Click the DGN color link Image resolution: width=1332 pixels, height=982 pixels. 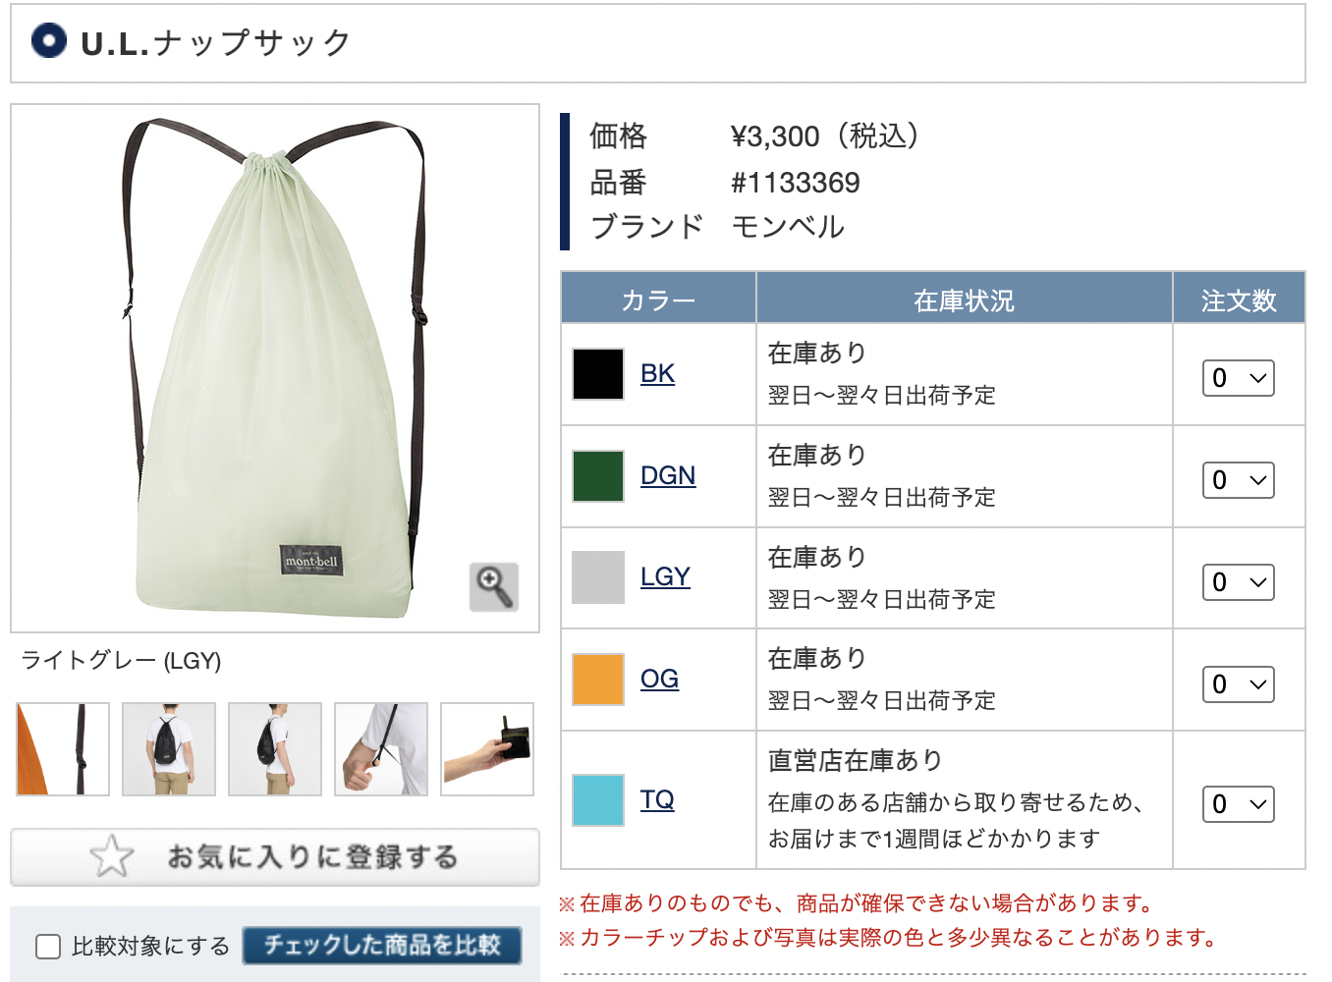[668, 475]
